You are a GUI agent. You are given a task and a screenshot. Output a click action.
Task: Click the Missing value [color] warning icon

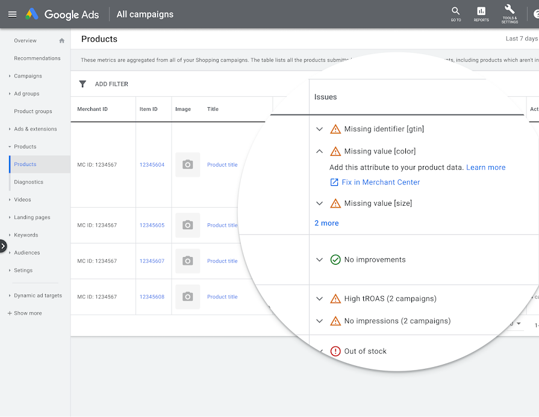click(x=335, y=152)
